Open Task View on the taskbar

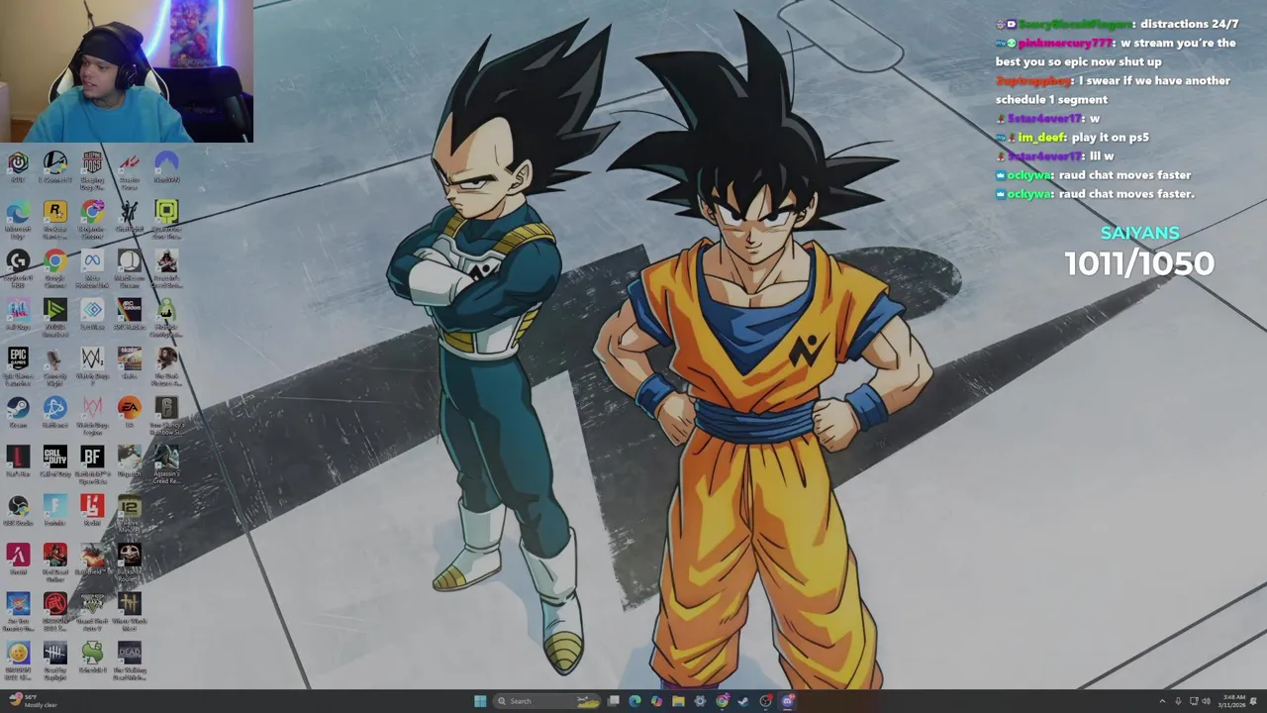(x=614, y=701)
